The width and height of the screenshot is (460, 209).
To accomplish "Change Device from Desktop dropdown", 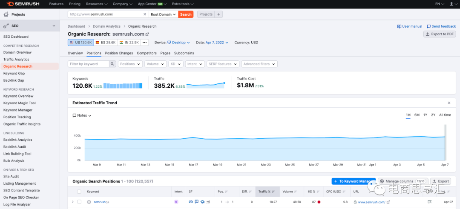I will click(178, 43).
